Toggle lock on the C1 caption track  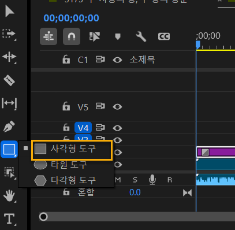[66, 60]
